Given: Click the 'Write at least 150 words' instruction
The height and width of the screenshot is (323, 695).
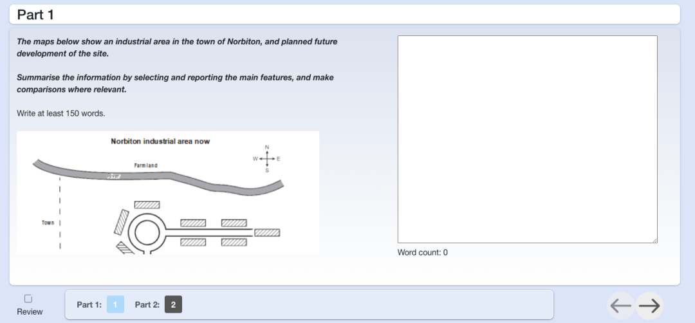Looking at the screenshot, I should click(60, 113).
